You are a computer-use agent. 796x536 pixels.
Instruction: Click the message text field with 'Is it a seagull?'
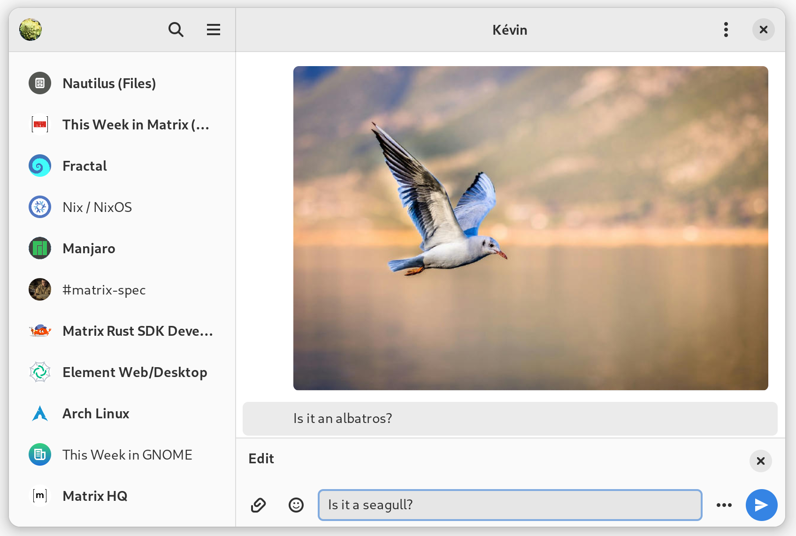(509, 505)
